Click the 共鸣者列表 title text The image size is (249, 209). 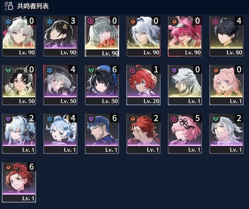33,6
